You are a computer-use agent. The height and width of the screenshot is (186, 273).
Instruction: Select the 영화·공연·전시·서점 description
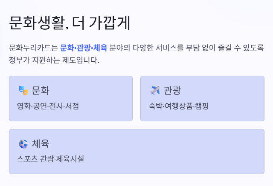48,106
